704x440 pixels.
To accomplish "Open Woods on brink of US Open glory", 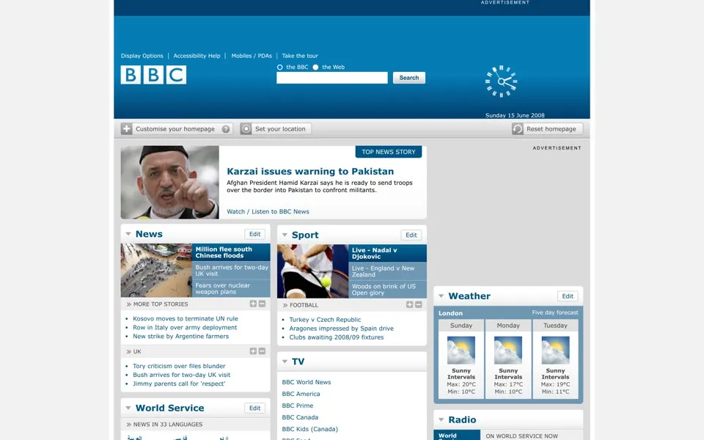I will [x=387, y=289].
